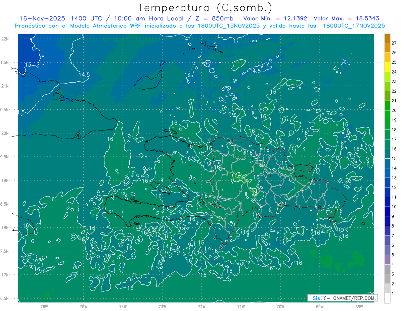Screen dimensions: 403x311
Task: Click longitude axis label "69W"
Action: (320, 306)
